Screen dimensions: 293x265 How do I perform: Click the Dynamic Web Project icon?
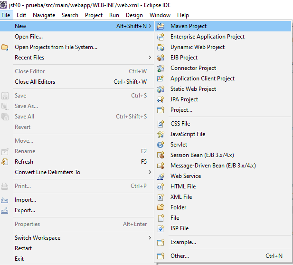click(161, 47)
